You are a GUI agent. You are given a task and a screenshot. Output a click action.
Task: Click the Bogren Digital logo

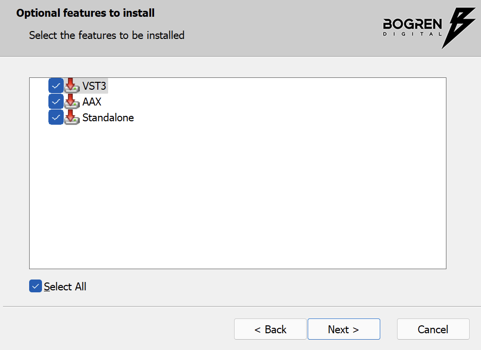[x=429, y=28]
